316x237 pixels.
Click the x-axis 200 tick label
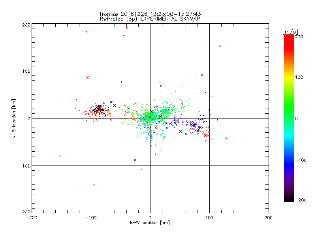tap(269, 217)
